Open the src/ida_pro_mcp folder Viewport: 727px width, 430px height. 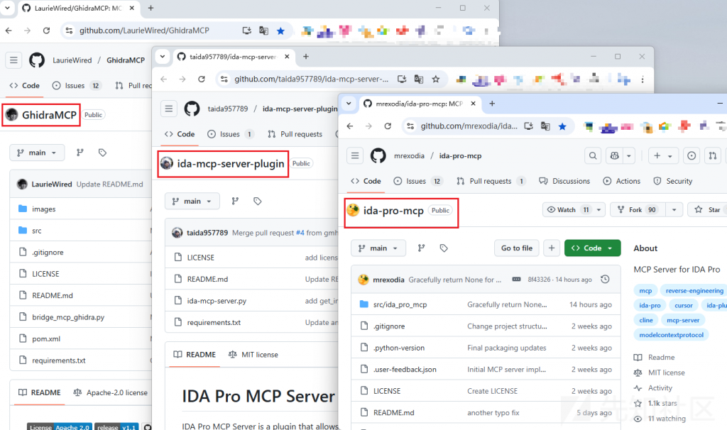(x=400, y=305)
